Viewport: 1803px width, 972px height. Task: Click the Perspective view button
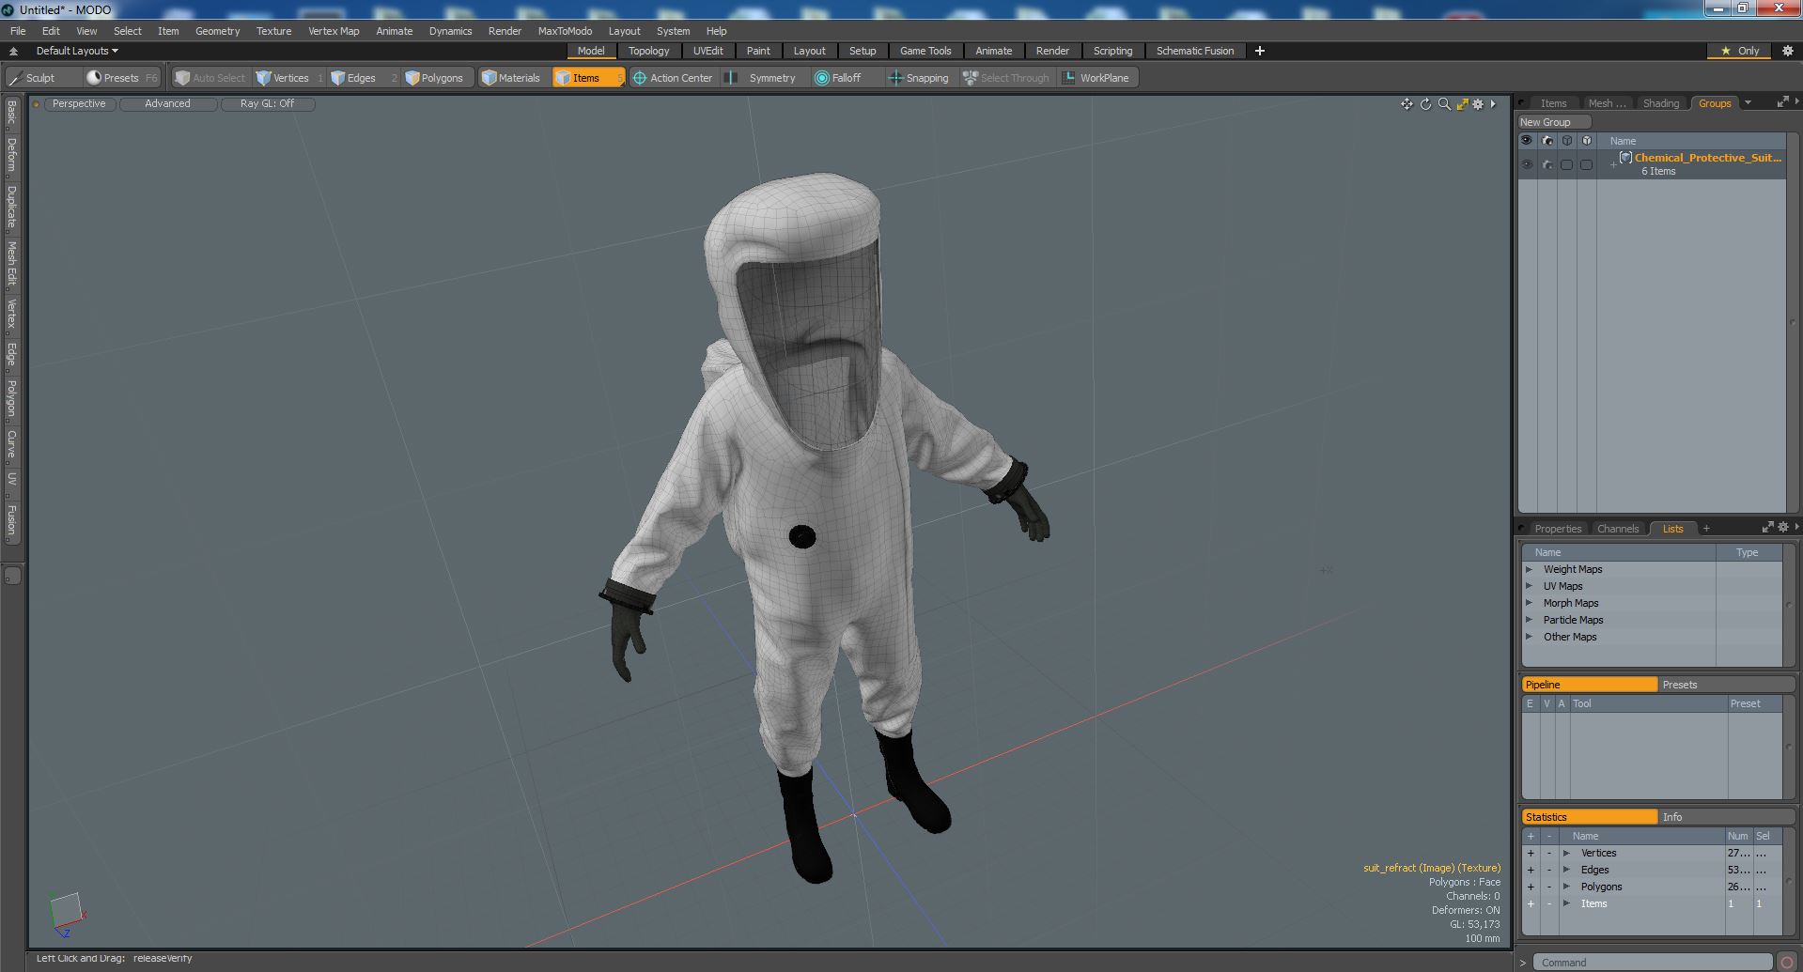(79, 103)
